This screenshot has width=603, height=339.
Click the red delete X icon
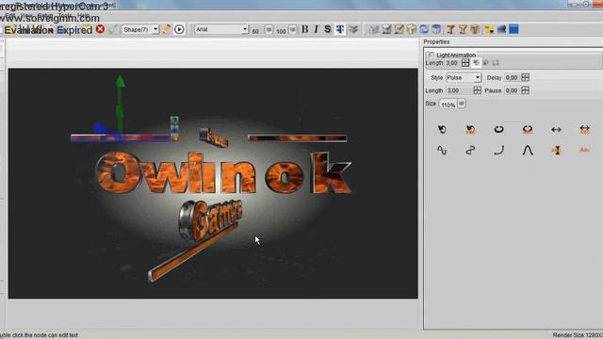point(101,29)
